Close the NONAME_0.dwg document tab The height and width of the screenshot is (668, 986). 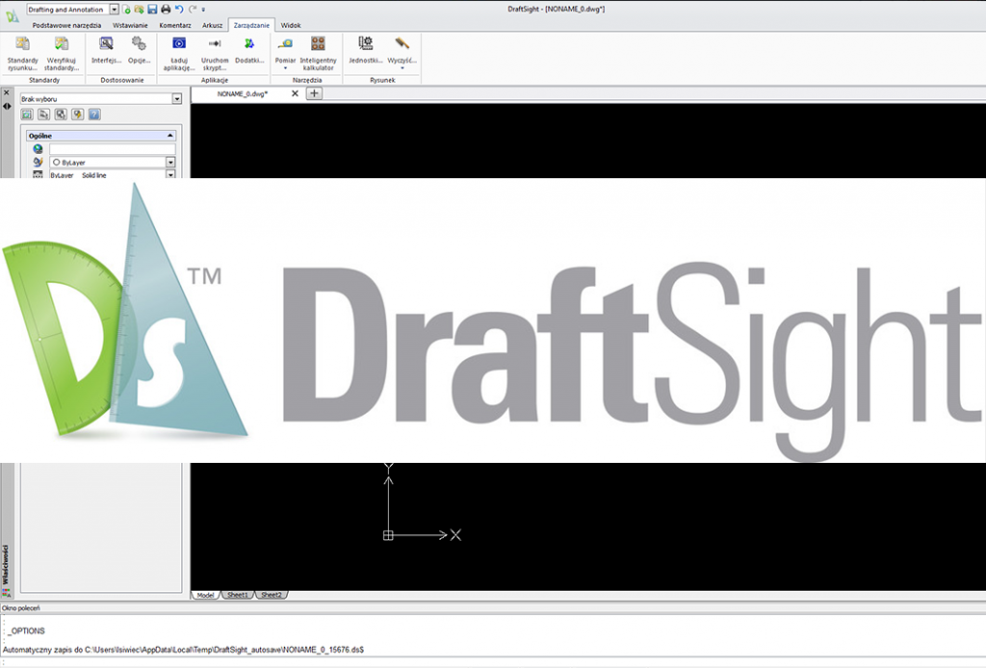coord(295,93)
